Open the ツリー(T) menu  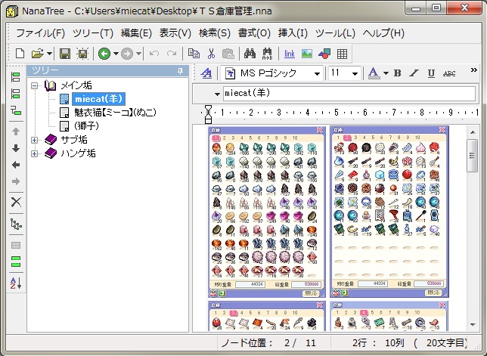click(93, 33)
